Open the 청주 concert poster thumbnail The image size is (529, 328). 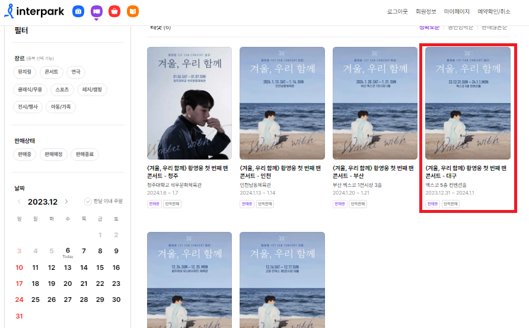(x=189, y=103)
